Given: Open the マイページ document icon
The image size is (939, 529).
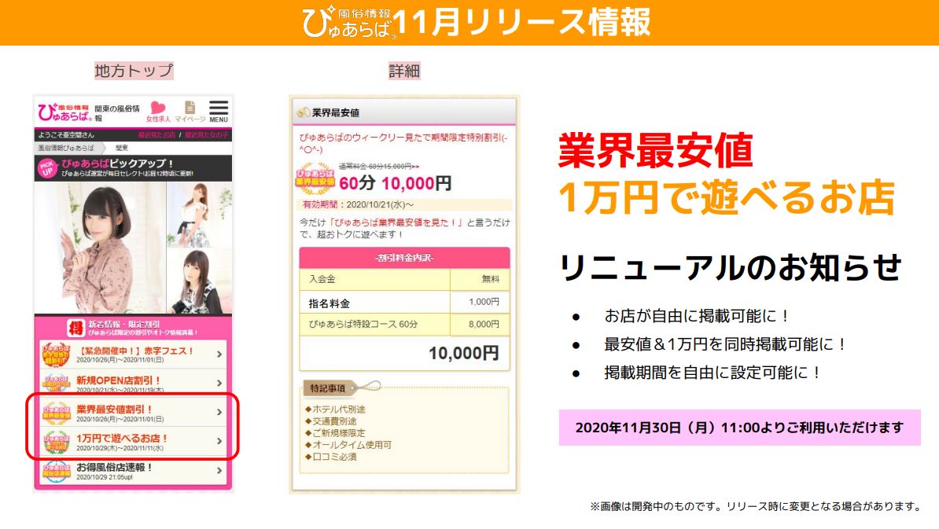Looking at the screenshot, I should [190, 112].
